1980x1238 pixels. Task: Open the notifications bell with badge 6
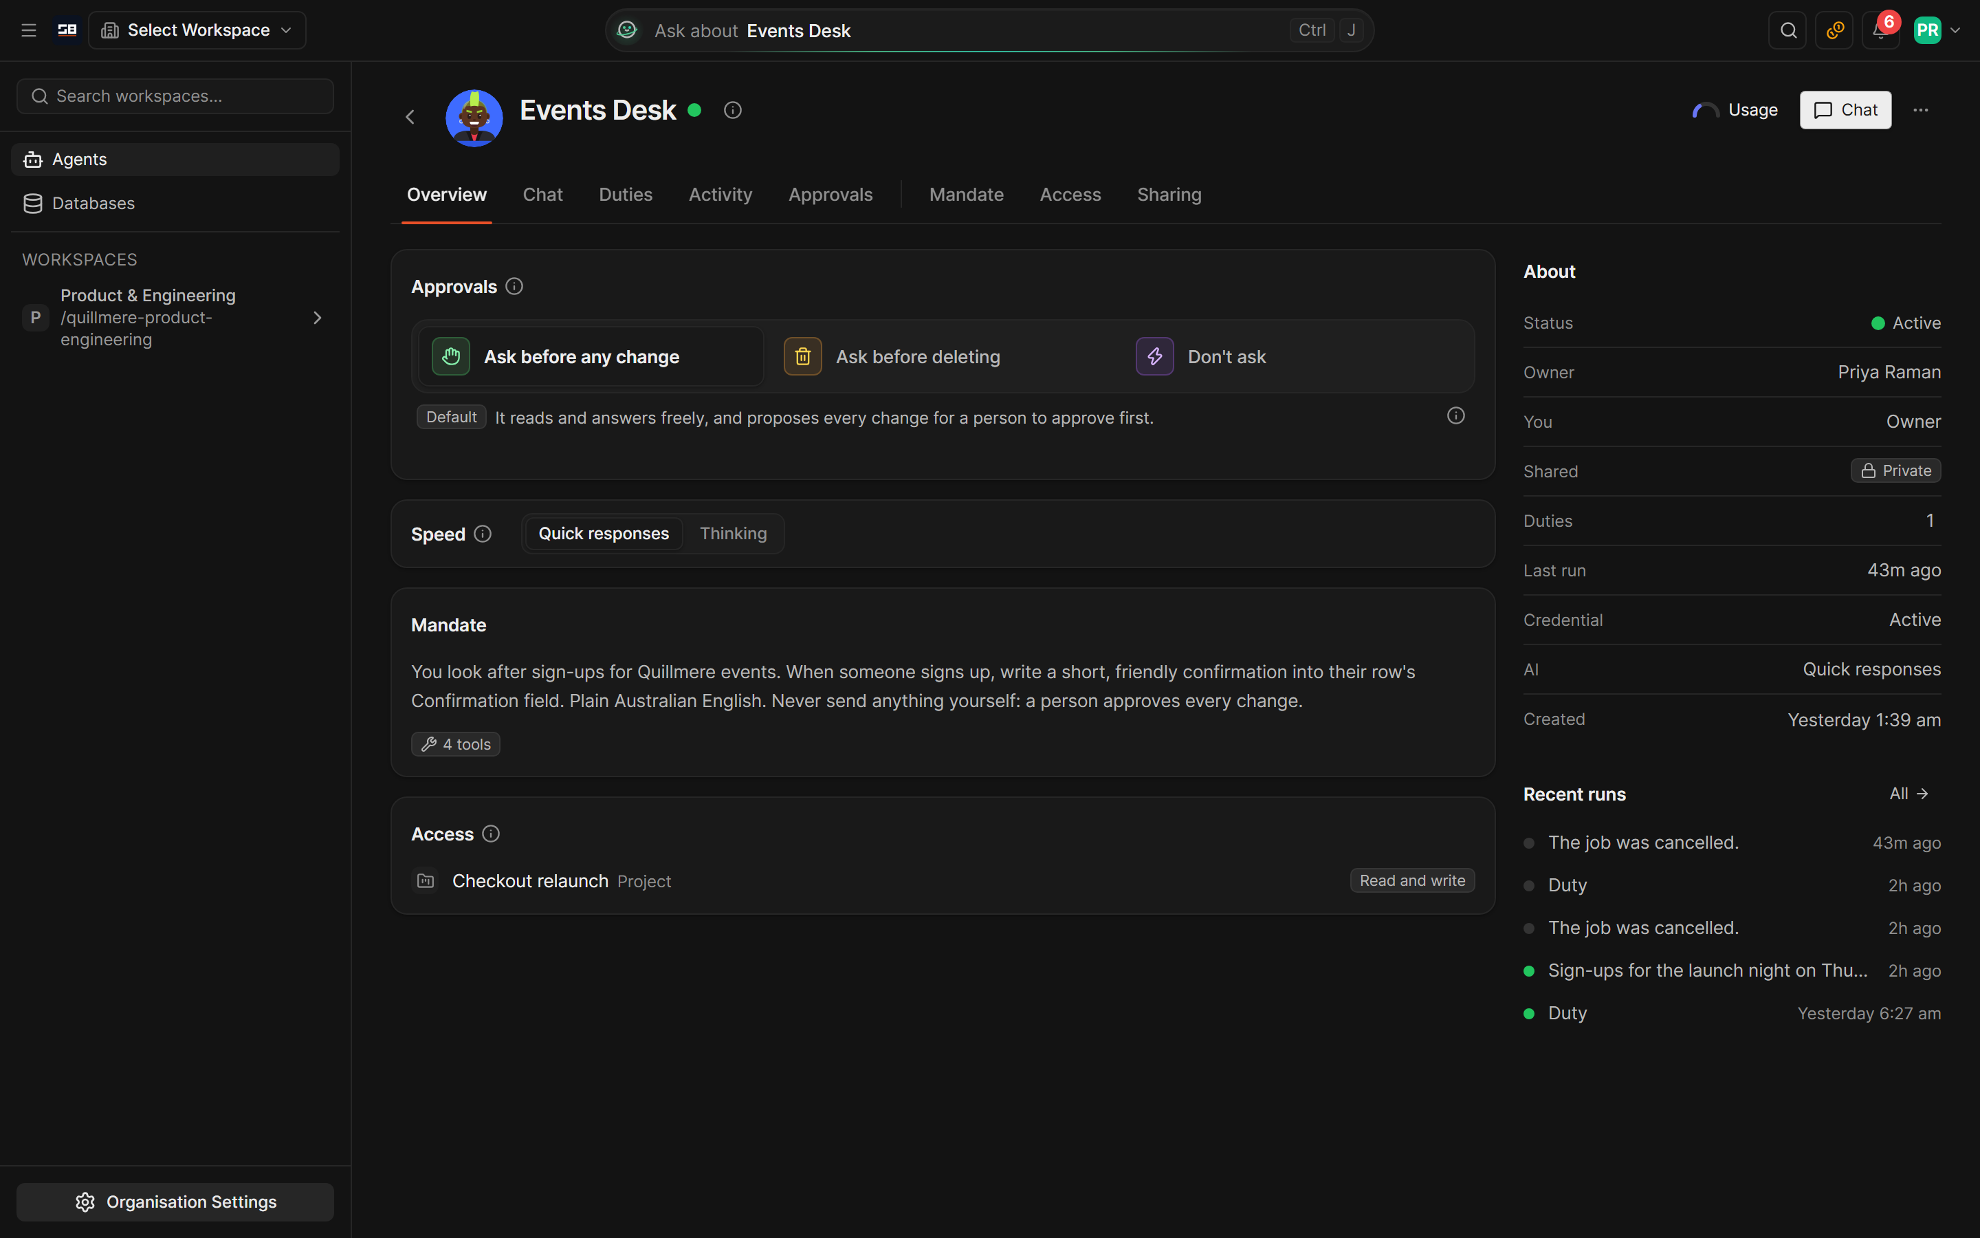click(1881, 30)
